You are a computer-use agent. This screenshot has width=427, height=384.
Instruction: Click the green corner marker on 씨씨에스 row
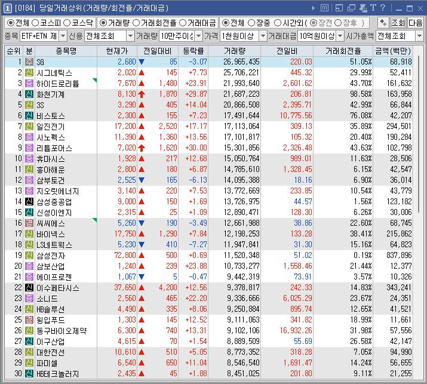click(95, 220)
